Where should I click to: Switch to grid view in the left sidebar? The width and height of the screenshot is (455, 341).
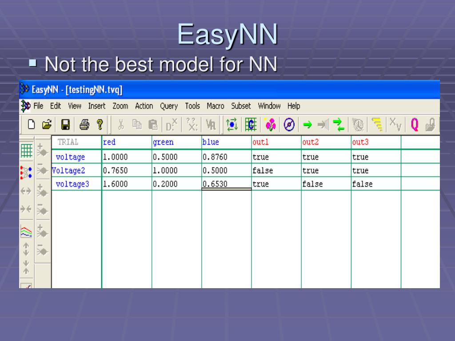click(x=26, y=151)
